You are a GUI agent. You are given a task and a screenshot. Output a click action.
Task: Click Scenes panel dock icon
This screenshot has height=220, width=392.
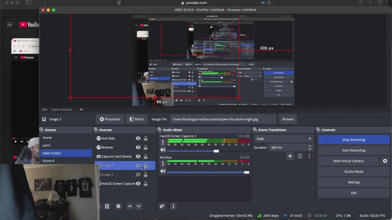click(41, 130)
